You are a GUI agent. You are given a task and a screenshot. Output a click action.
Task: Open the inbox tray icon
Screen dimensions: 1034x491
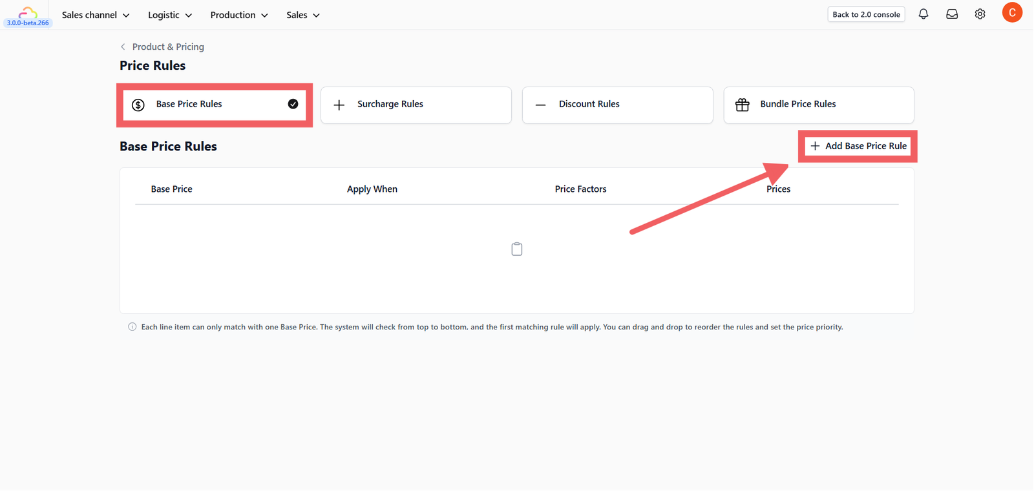tap(952, 14)
